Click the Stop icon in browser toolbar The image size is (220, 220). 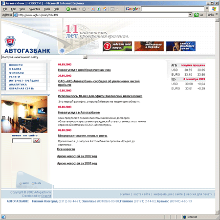(x=93, y=9)
